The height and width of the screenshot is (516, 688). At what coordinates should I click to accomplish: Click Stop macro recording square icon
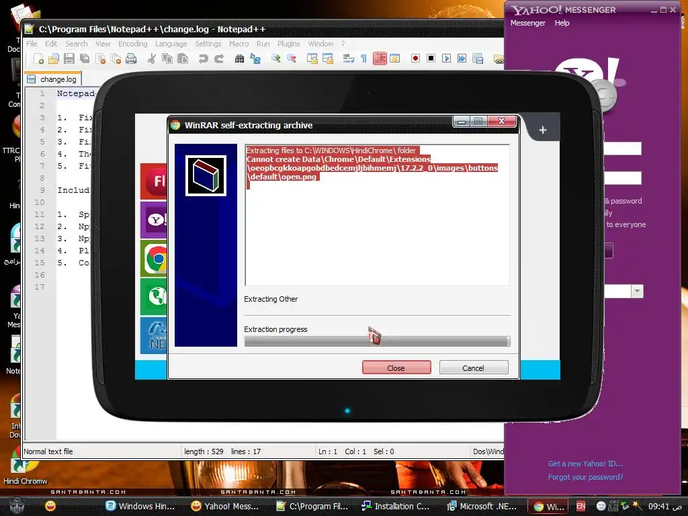431,58
